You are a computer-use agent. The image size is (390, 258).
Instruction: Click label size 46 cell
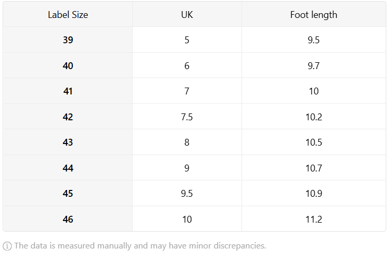click(x=68, y=219)
